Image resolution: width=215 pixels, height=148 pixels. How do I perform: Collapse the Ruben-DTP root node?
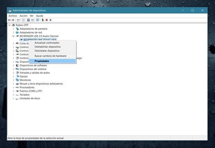coord(9,25)
